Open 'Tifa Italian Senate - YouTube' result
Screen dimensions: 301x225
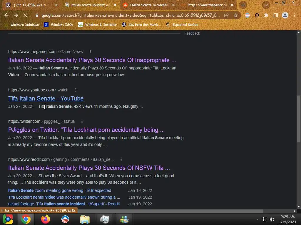click(x=46, y=98)
